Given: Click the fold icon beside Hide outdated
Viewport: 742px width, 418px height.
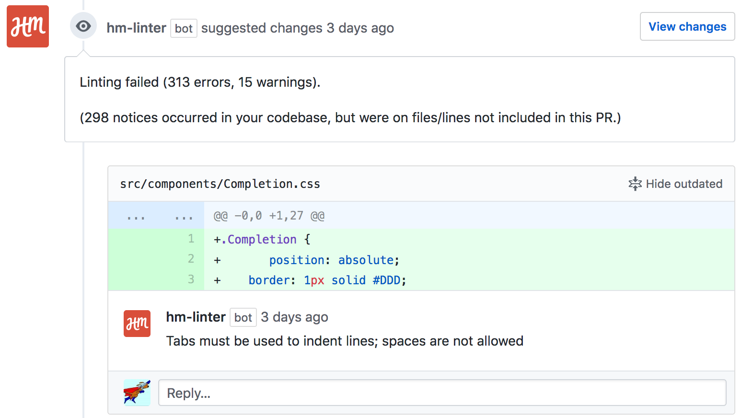Looking at the screenshot, I should pyautogui.click(x=635, y=184).
